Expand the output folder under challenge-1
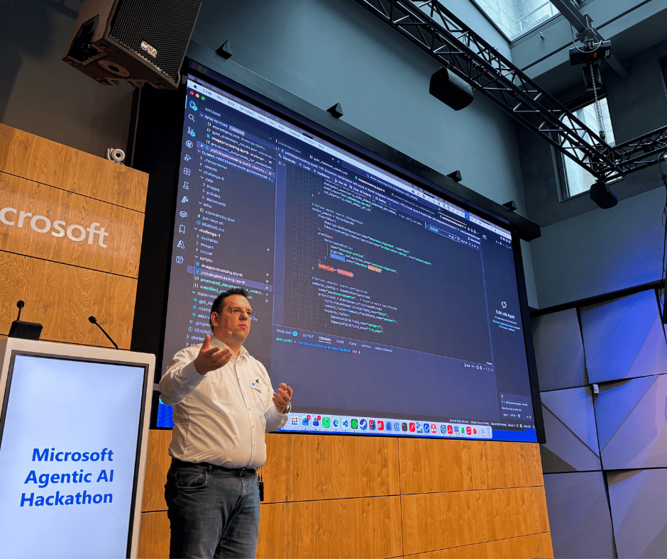Image resolution: width=667 pixels, height=559 pixels. tap(206, 253)
